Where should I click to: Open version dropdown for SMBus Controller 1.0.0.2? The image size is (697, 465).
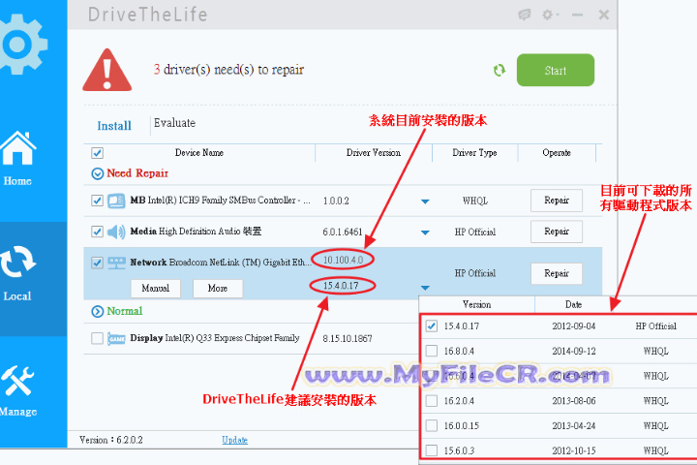click(x=425, y=201)
